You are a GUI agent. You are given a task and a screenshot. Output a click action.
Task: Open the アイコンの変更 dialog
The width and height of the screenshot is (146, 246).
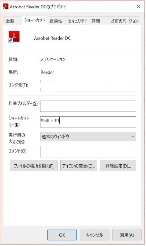pyautogui.click(x=79, y=166)
